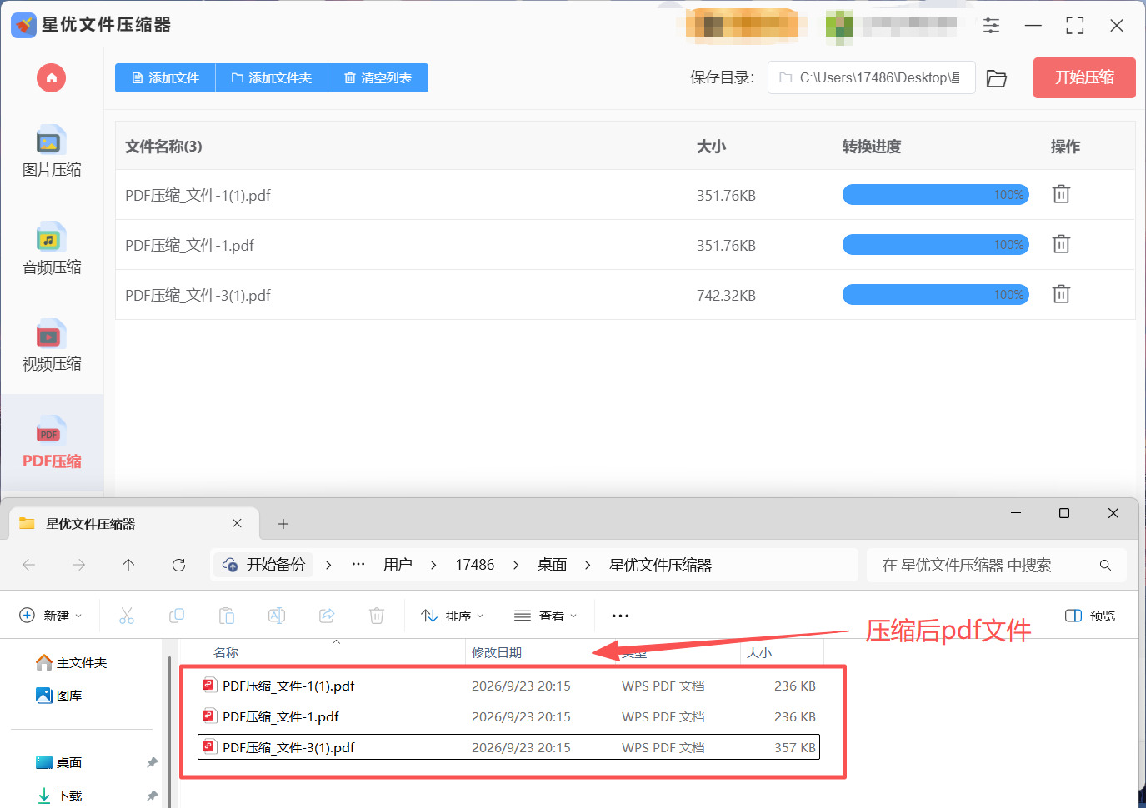Click progress bar of PDF压缩_文件-1(1).pdf
1146x808 pixels.
(936, 195)
